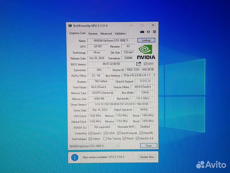Viewport: 230px width, 173px height.
Task: Click the GPU Clock 1342 MHz value
Action: (x=95, y=116)
